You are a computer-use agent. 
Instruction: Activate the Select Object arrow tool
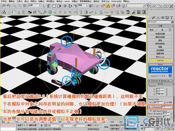(x=44, y=6)
